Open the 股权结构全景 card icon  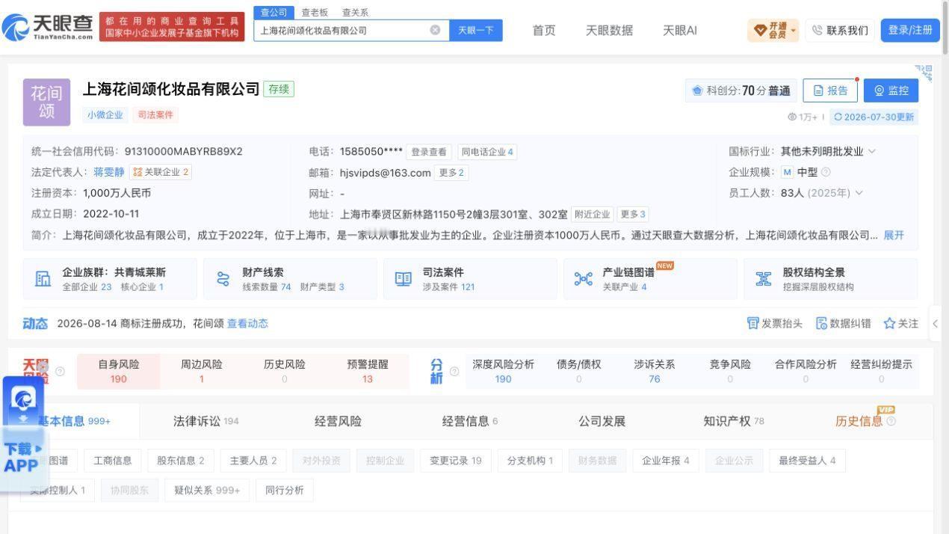pyautogui.click(x=763, y=279)
